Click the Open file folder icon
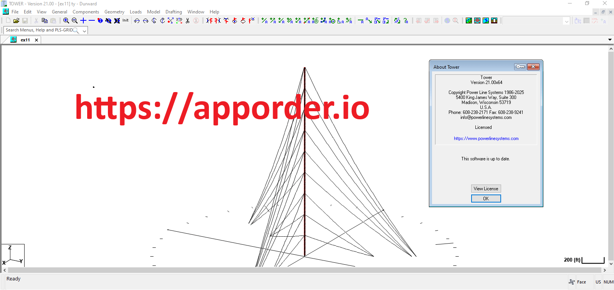This screenshot has width=614, height=290. (x=16, y=21)
